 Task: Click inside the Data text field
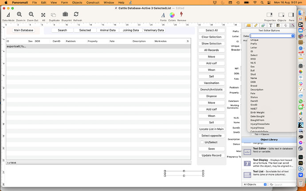pyautogui.click(x=271, y=36)
